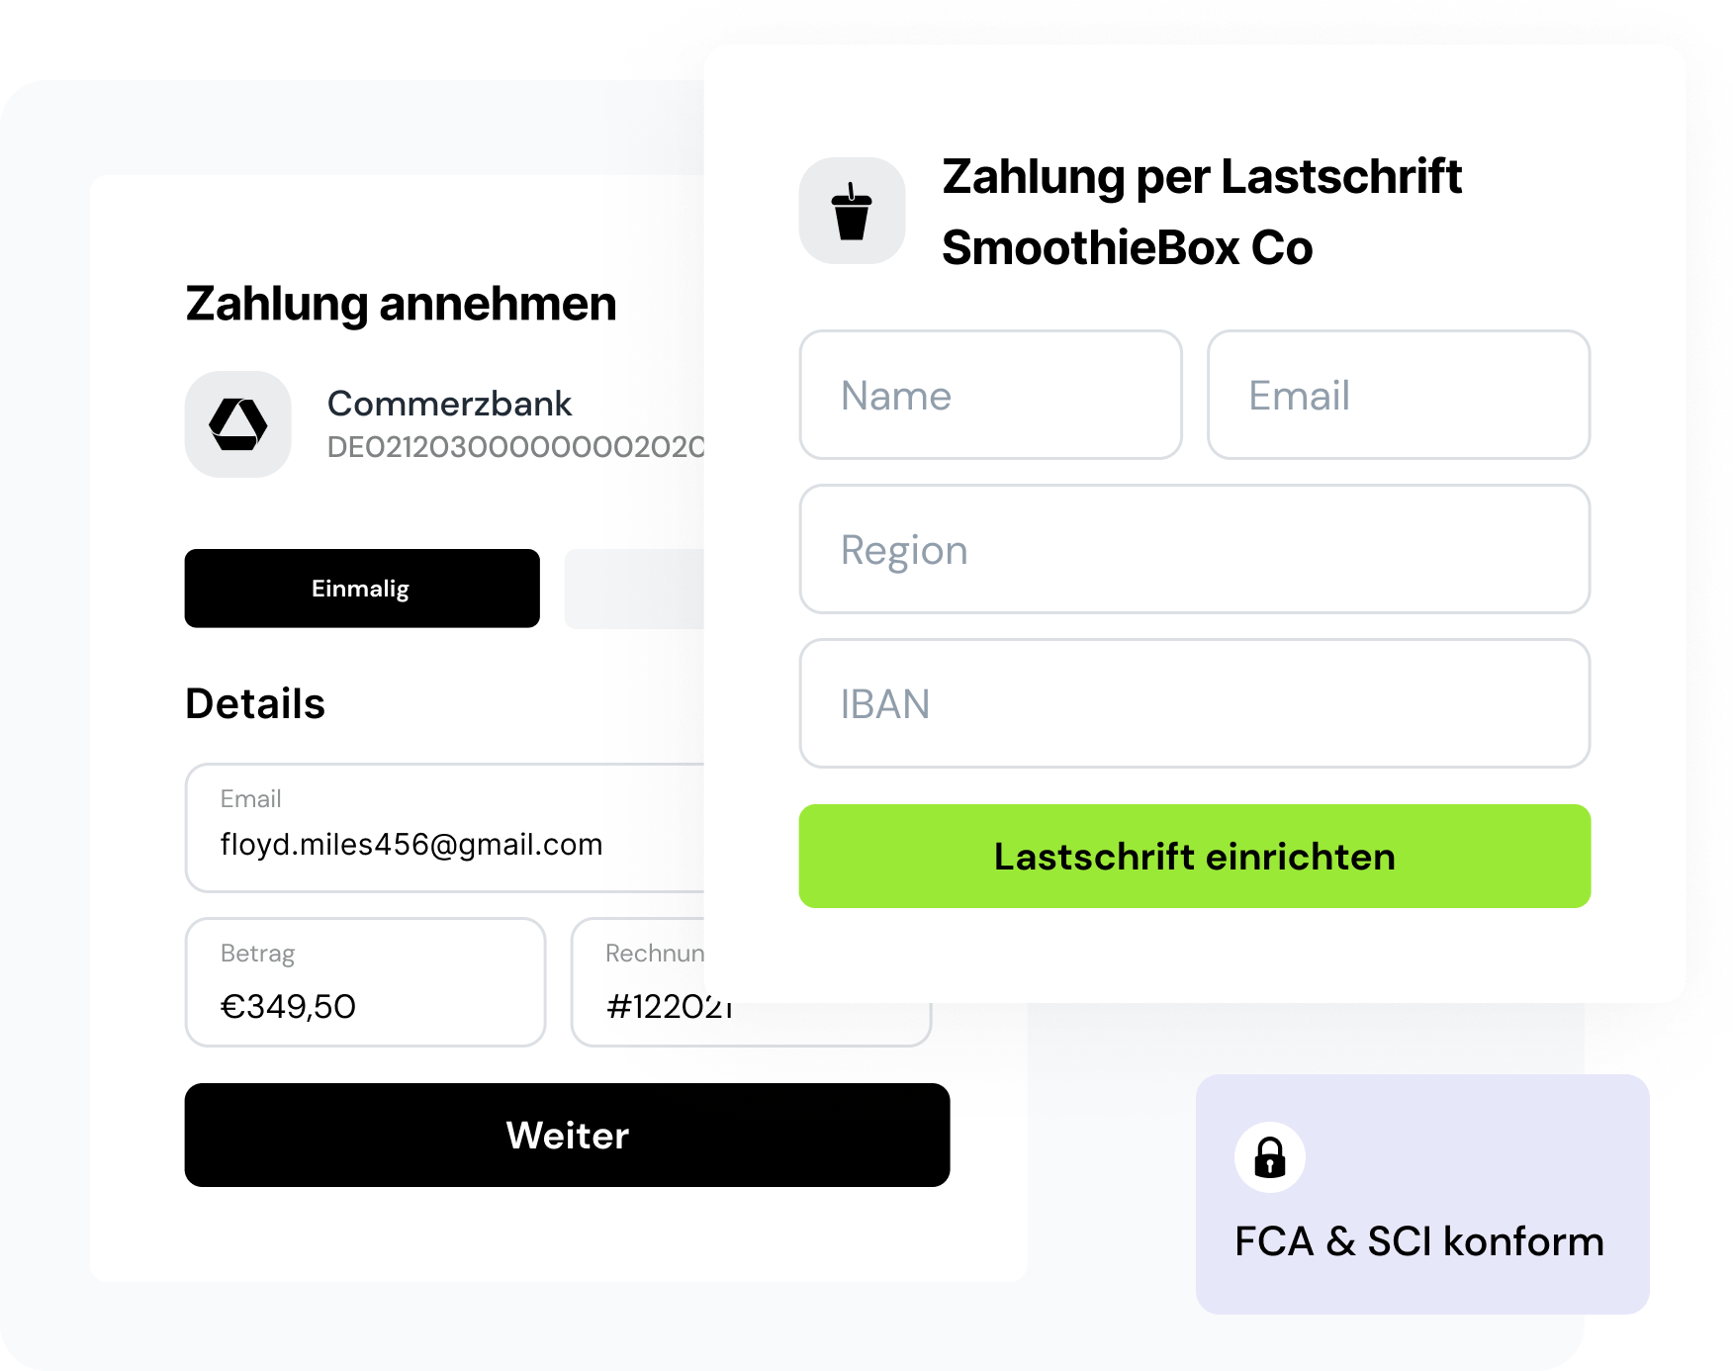Image resolution: width=1733 pixels, height=1371 pixels.
Task: Click the Weiter button
Action: pos(567,1135)
